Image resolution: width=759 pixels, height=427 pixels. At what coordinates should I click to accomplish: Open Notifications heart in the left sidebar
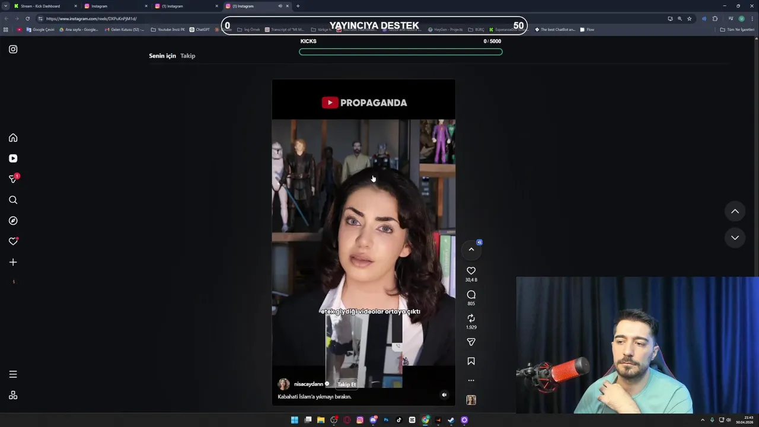click(x=13, y=241)
